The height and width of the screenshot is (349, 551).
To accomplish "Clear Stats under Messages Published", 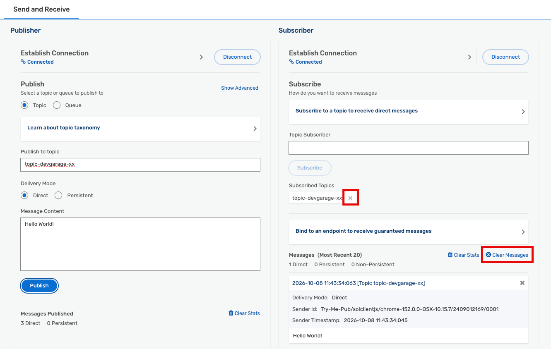I will tap(244, 313).
